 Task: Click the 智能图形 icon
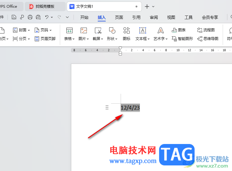coord(174,39)
